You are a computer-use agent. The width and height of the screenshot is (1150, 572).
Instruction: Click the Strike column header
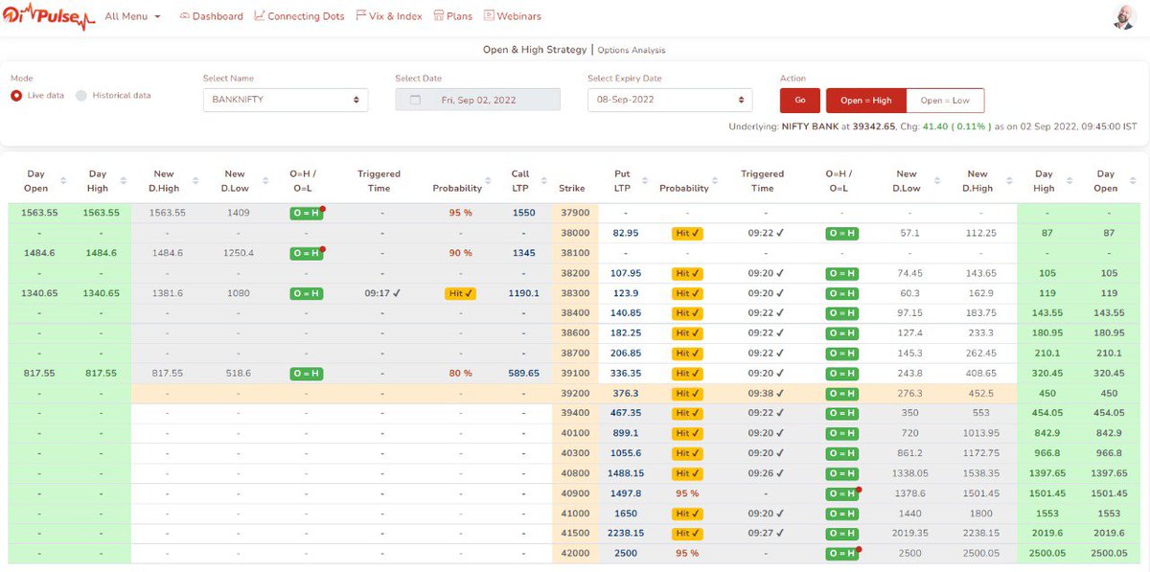point(572,189)
